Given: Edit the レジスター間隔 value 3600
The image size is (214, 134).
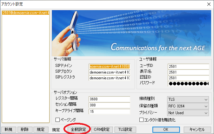Looking at the screenshot, I should click(109, 99).
